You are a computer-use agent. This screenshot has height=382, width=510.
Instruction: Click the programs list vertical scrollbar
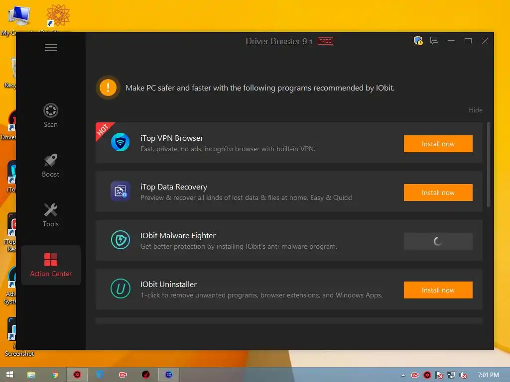tap(488, 164)
